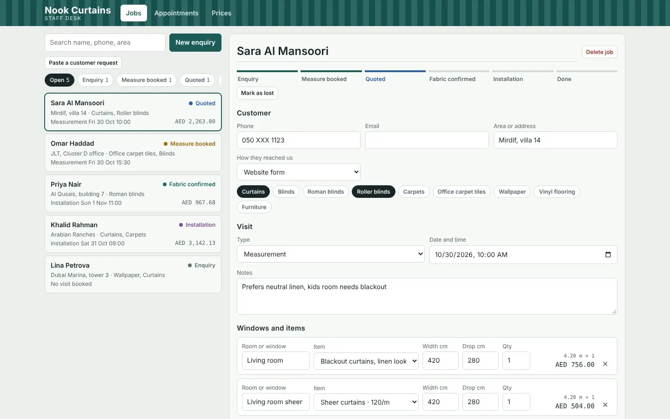Click the customer Phone field
Image resolution: width=670 pixels, height=419 pixels.
click(299, 140)
